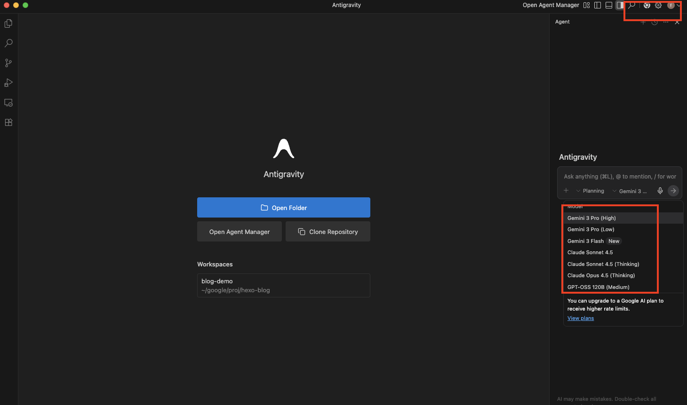Toggle the primary sidebar layout button
Viewport: 687px width, 405px height.
598,5
